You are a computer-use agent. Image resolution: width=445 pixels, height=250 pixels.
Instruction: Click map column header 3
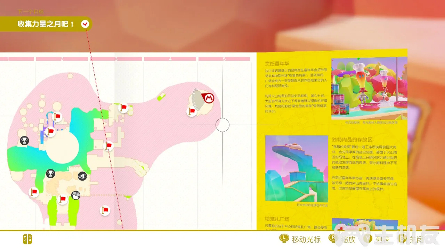[116, 59]
